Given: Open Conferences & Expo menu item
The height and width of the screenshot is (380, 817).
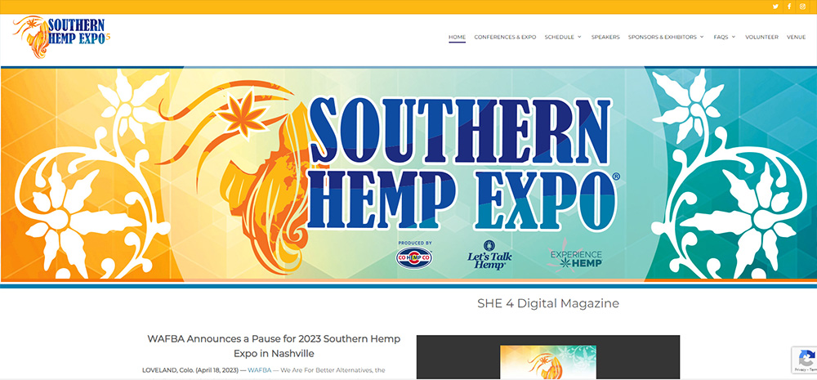Looking at the screenshot, I should point(505,37).
